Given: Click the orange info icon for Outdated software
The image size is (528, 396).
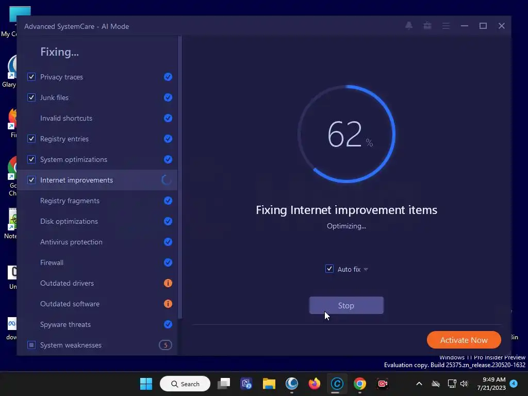Looking at the screenshot, I should point(168,304).
